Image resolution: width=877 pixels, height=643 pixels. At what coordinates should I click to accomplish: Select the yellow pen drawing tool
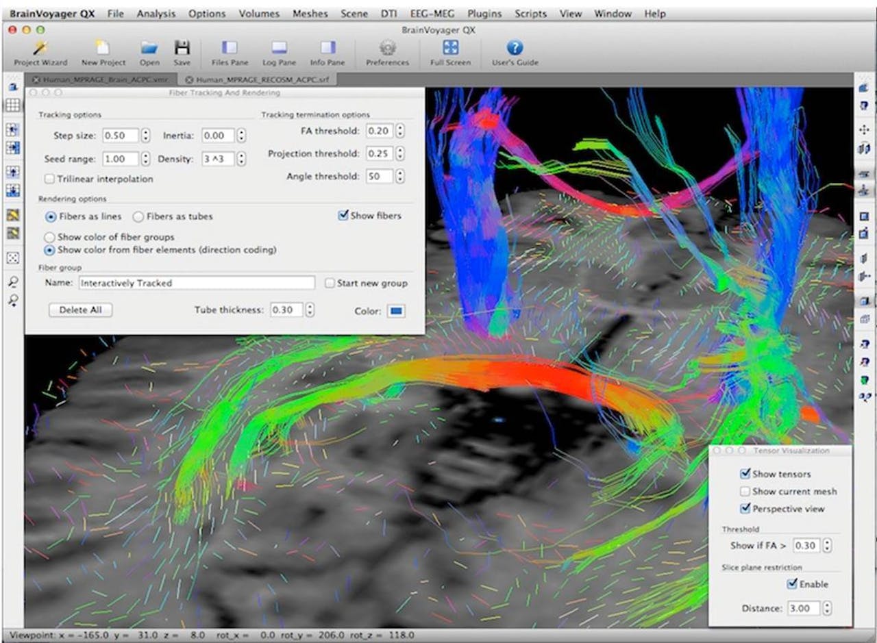coord(12,215)
